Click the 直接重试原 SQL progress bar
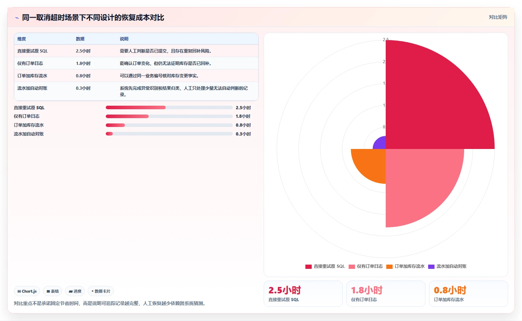Image resolution: width=522 pixels, height=321 pixels. (x=169, y=107)
